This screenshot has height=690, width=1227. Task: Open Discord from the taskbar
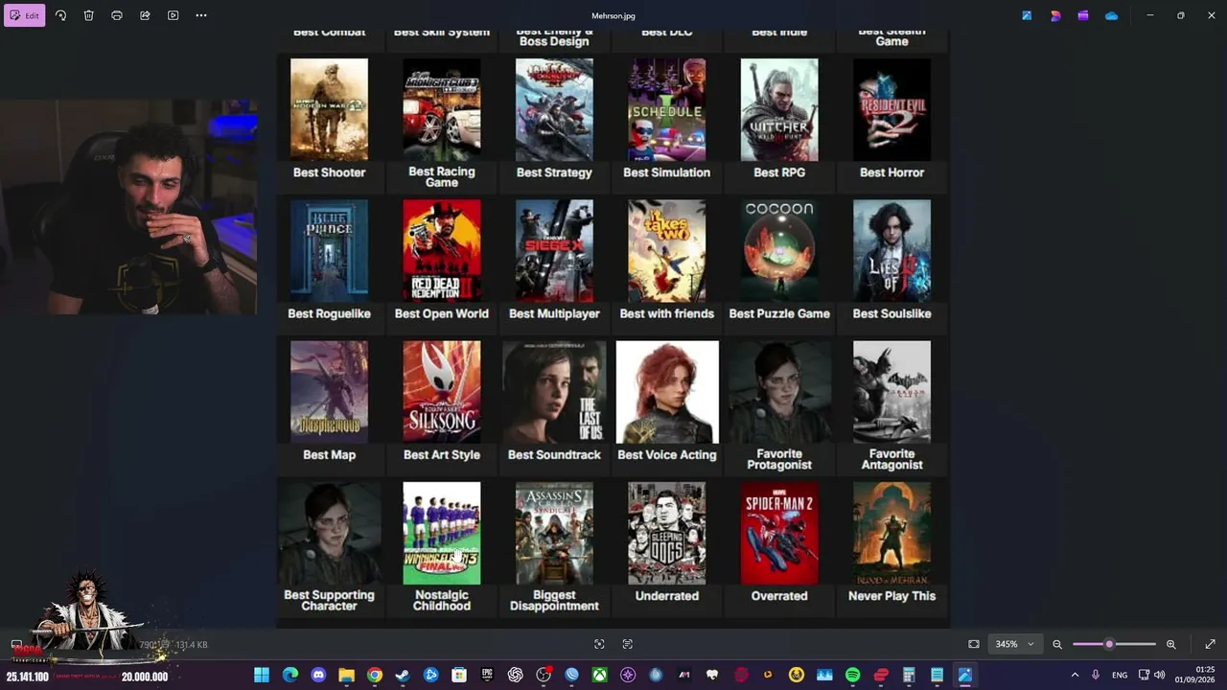point(318,676)
